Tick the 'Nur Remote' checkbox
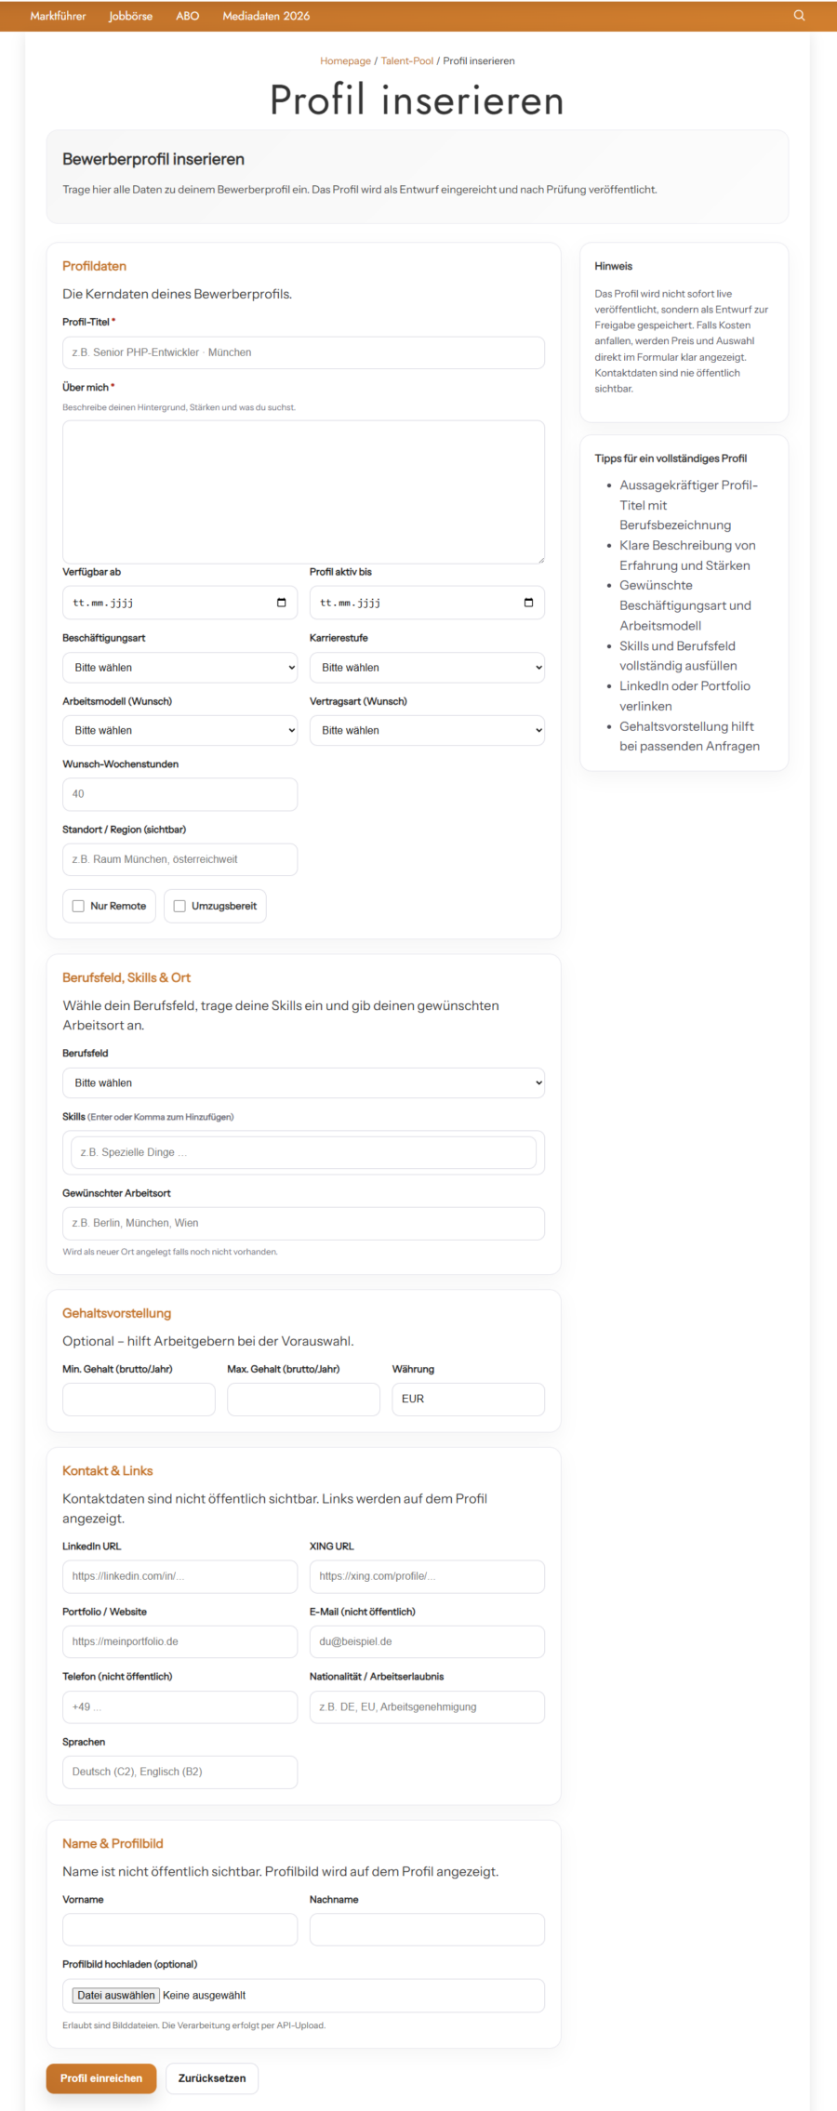 tap(79, 906)
